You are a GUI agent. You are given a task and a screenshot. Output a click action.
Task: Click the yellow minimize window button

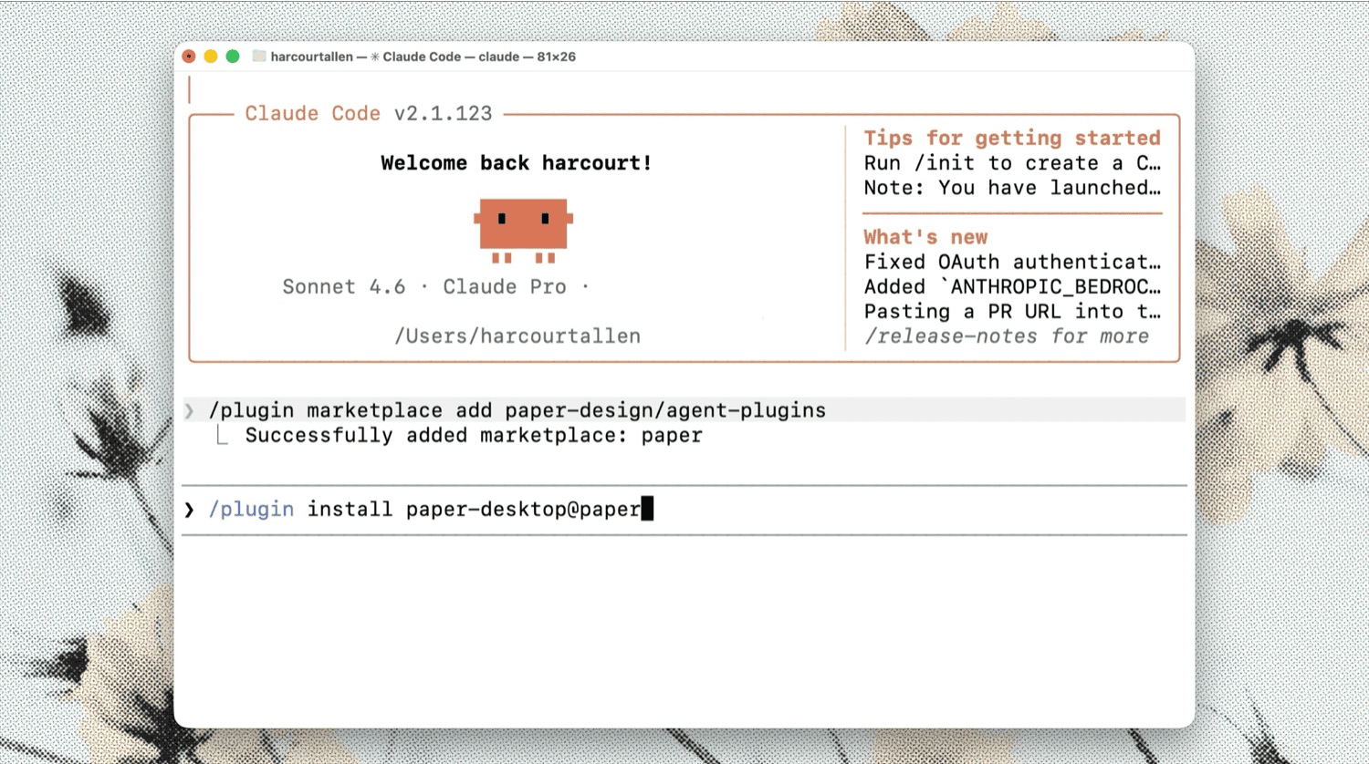click(x=211, y=57)
